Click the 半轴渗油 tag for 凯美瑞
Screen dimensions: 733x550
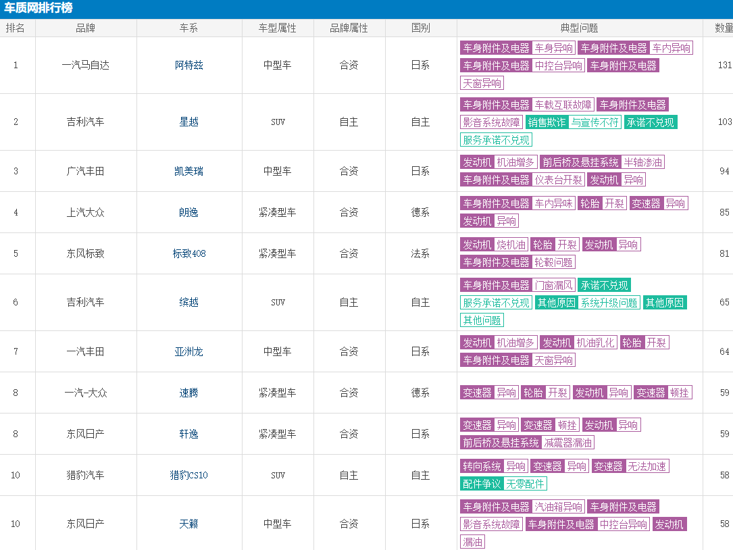coord(642,162)
